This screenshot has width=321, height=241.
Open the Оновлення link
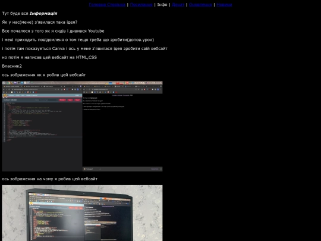[x=200, y=5]
